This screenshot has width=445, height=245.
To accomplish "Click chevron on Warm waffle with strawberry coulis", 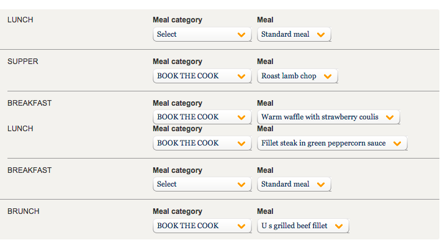I will pyautogui.click(x=390, y=117).
